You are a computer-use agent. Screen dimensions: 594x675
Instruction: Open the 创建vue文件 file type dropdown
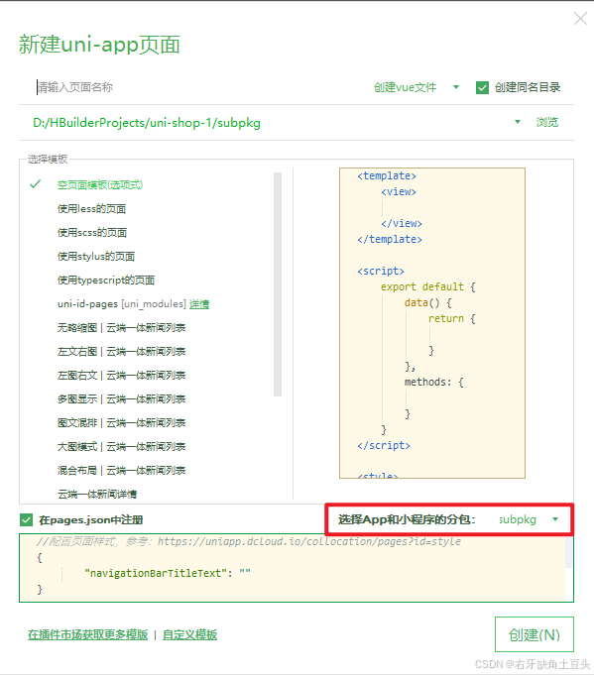416,87
